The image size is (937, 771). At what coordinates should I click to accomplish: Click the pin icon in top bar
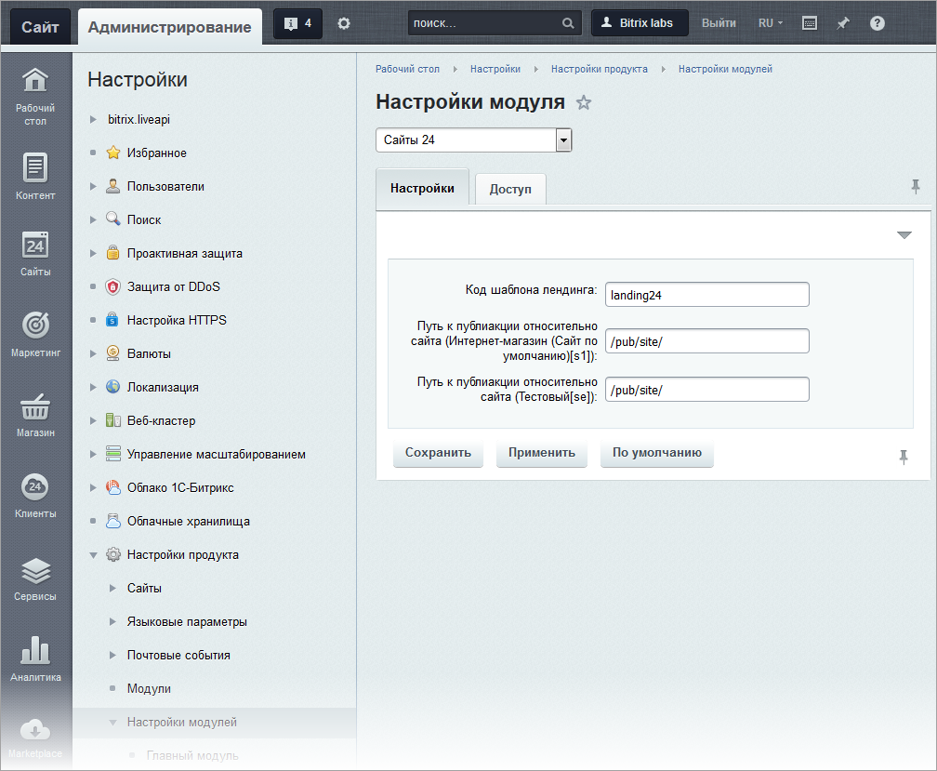click(842, 23)
